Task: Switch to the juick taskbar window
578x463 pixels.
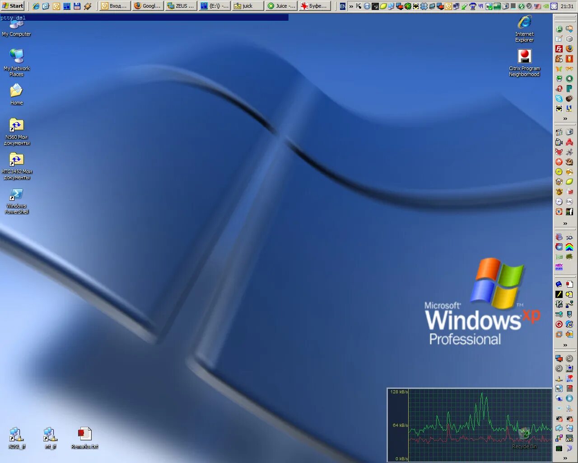Action: point(248,6)
